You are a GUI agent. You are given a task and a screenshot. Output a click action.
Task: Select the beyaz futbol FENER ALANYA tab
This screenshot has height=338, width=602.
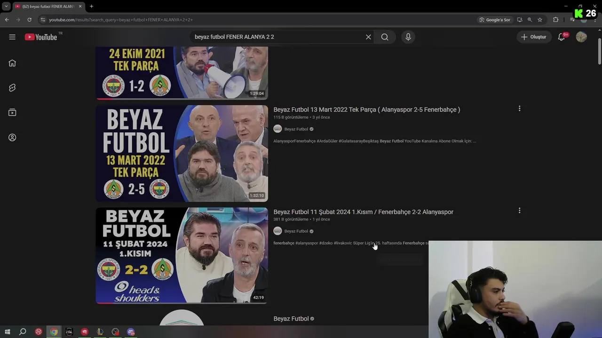[x=48, y=7]
